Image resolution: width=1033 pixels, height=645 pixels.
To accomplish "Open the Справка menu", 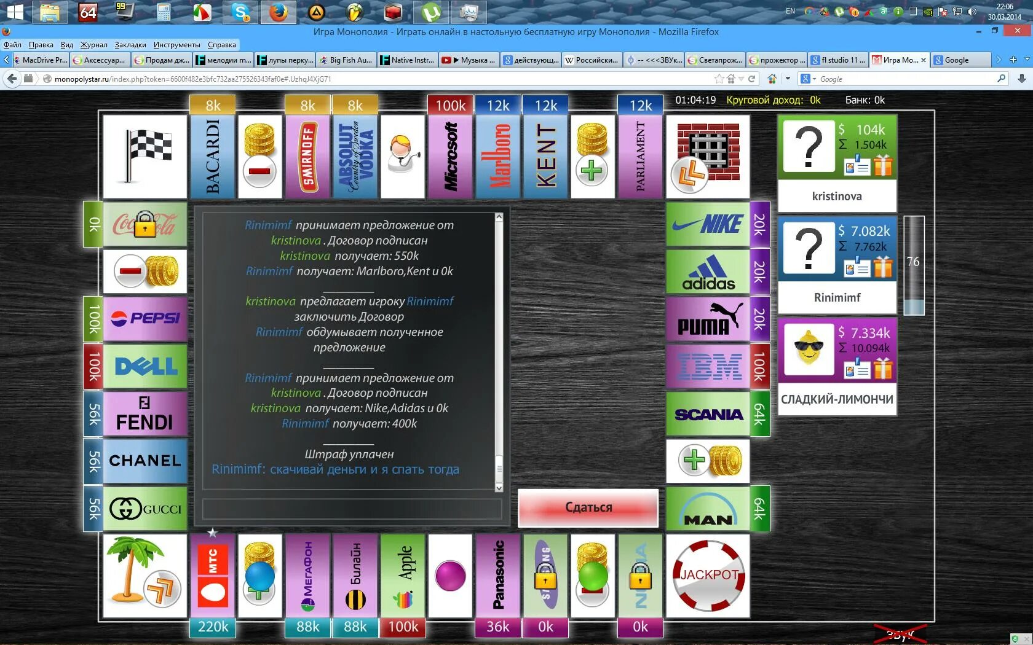I will [221, 45].
